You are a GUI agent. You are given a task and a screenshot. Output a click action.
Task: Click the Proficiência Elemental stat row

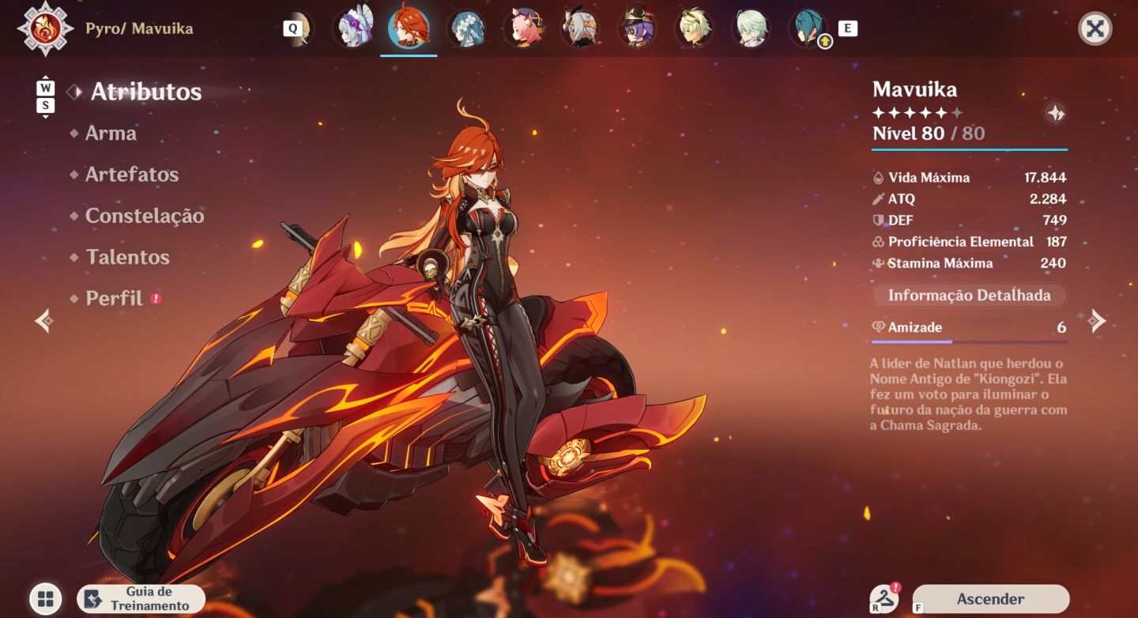970,242
